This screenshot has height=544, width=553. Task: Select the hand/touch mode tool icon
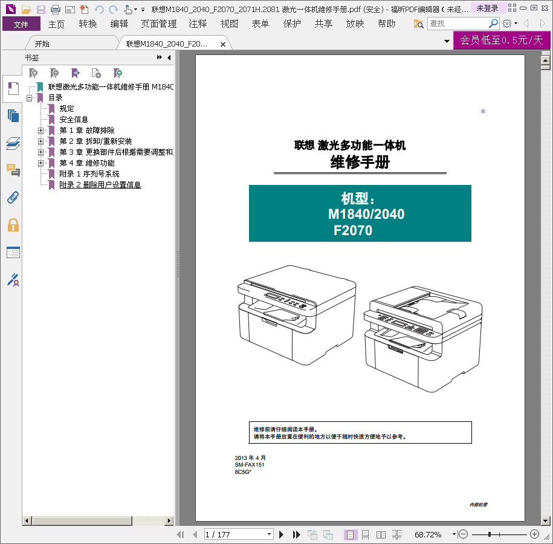coord(128,10)
